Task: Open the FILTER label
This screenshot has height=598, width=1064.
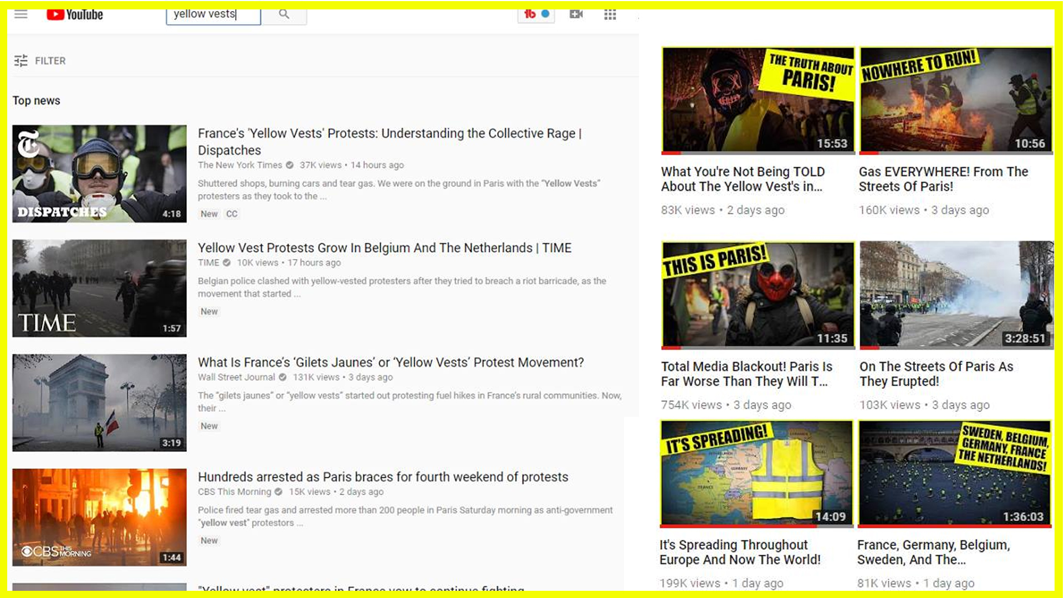Action: click(50, 61)
